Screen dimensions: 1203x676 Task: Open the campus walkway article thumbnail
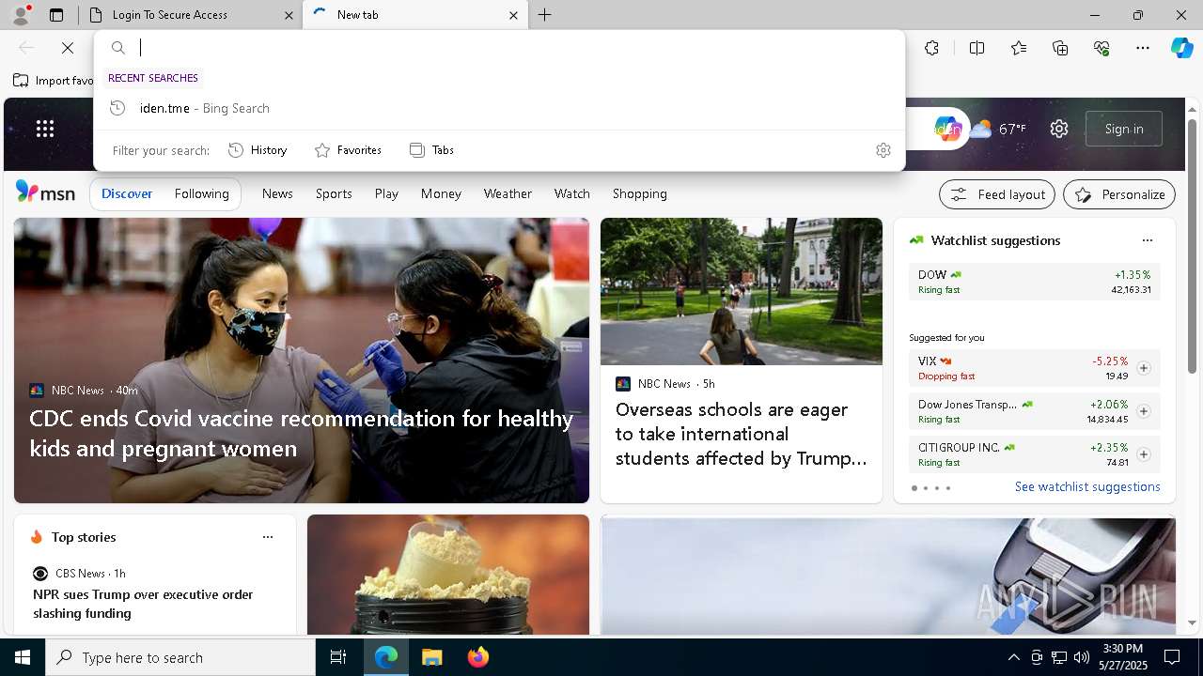coord(742,291)
